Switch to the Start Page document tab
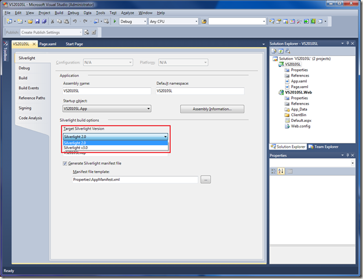The image size is (363, 279). pos(74,44)
